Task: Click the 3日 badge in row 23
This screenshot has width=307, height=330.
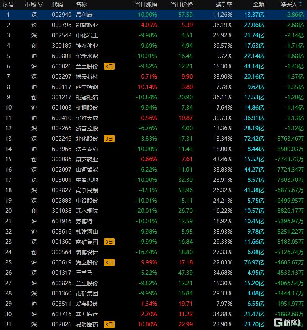Action: click(109, 242)
